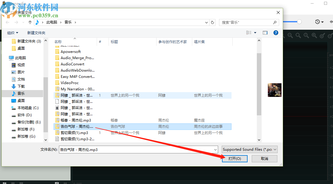
Task: Click the magnifier icon in the search box
Action: (275, 22)
